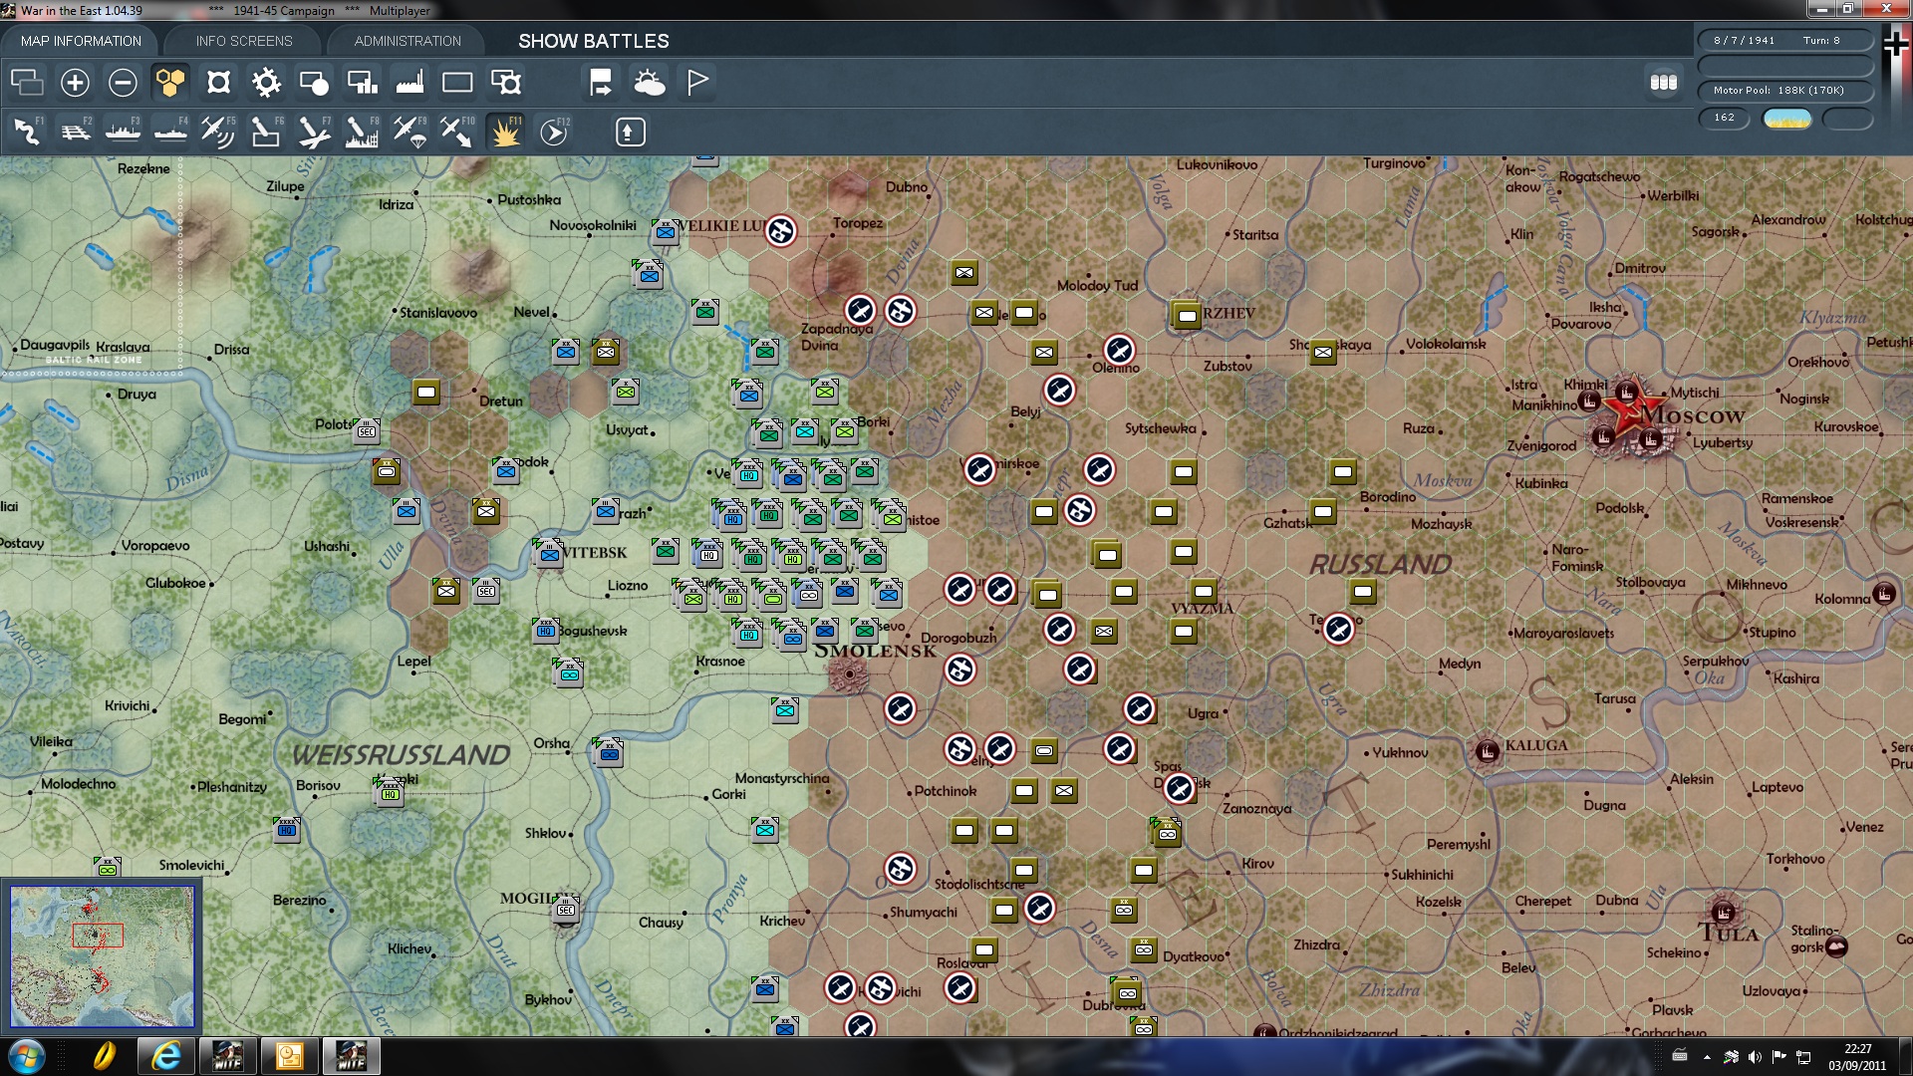Open the Administration tab
This screenshot has width=1913, height=1076.
408,41
